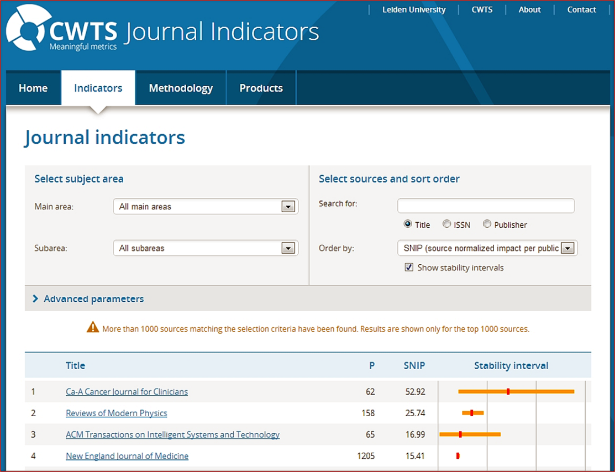The height and width of the screenshot is (472, 615).
Task: Click SNIP value 15.41
Action: click(416, 456)
